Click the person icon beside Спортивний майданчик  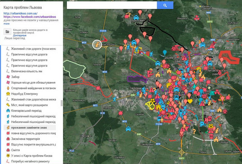tap(8, 88)
